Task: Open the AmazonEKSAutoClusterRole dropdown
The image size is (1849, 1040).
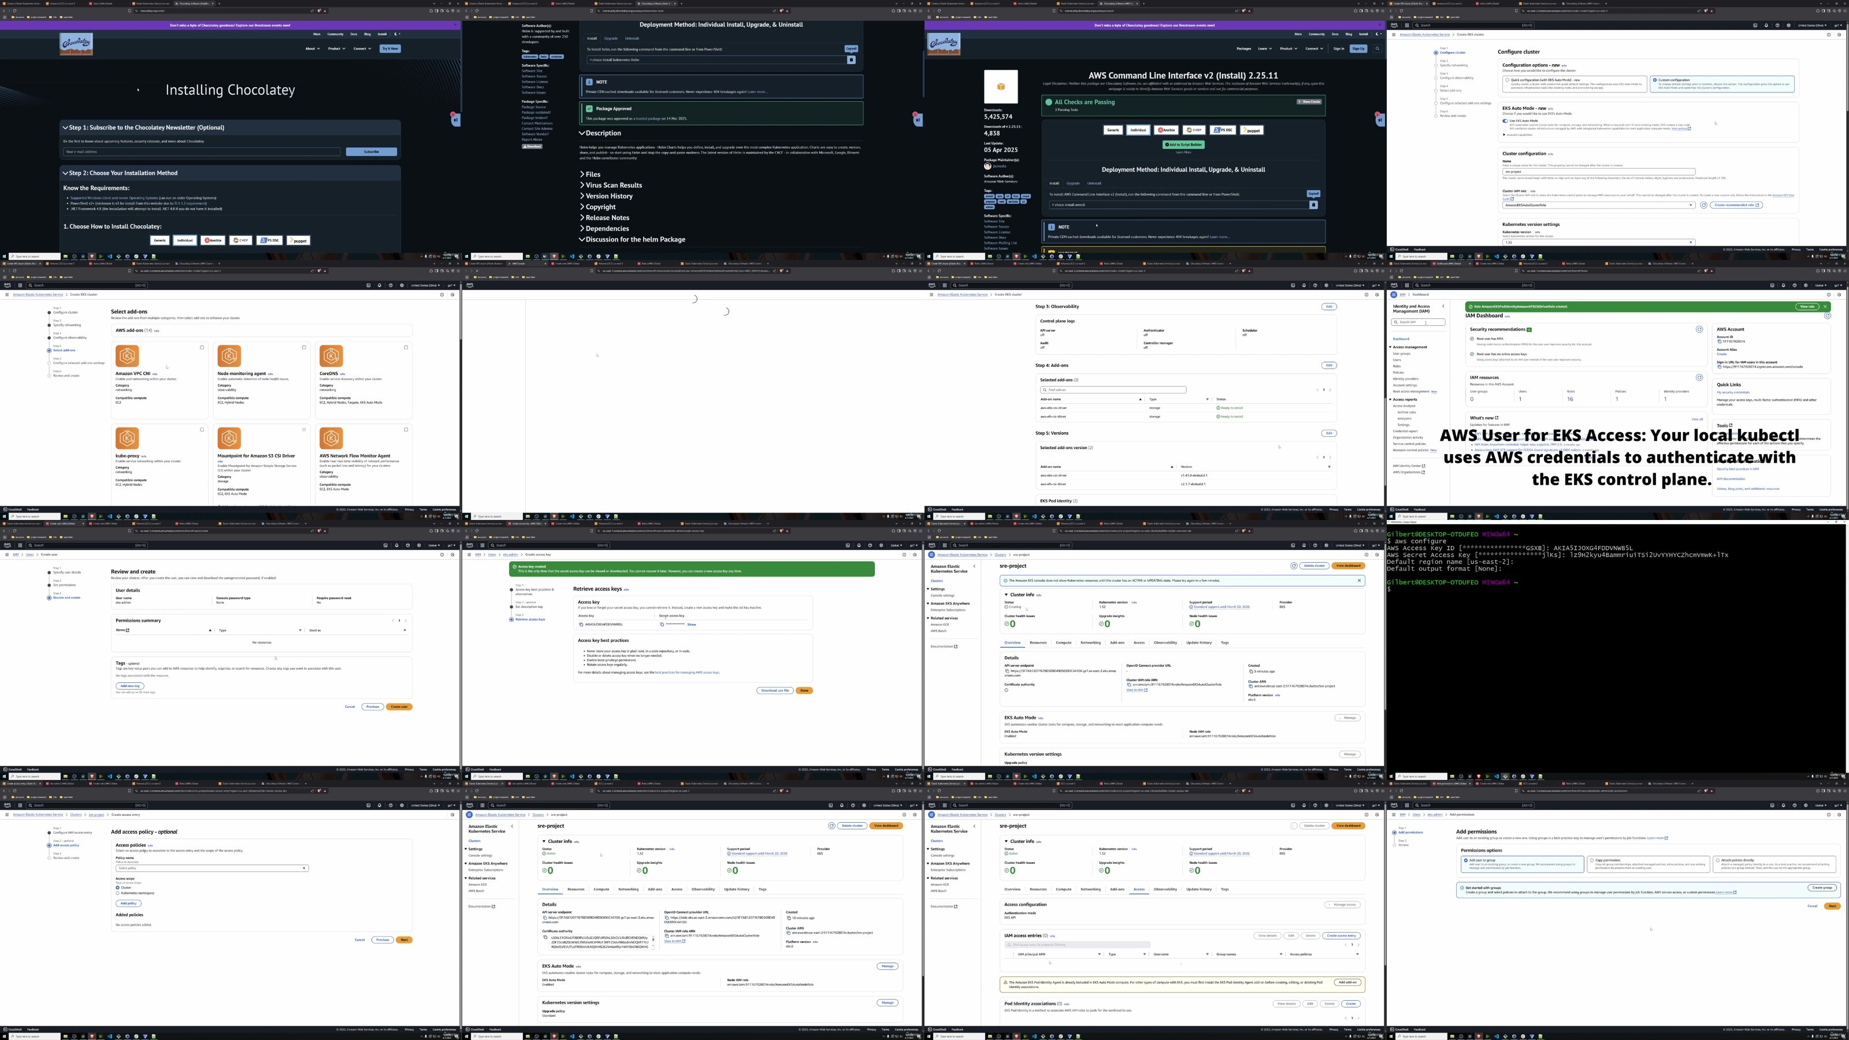Action: pos(1599,205)
